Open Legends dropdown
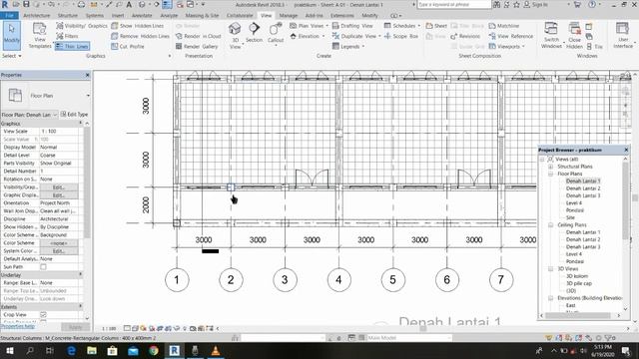This screenshot has height=359, width=639. [348, 47]
